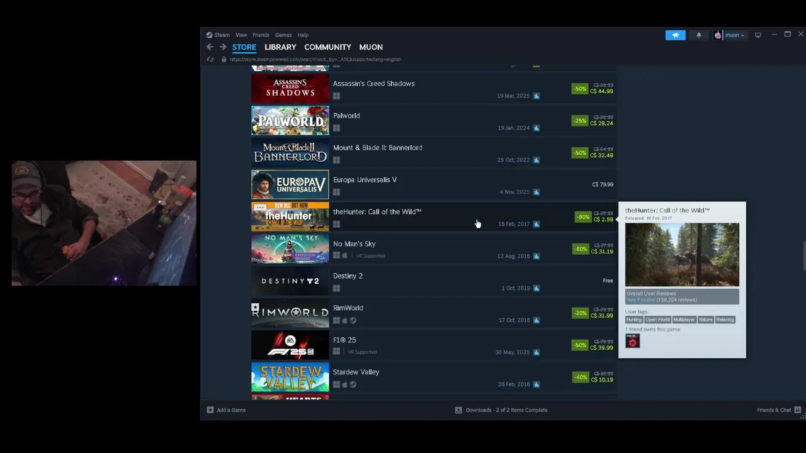Click the friend avatar in theHunter tooltip
Viewport: 806px width, 453px height.
[x=633, y=341]
